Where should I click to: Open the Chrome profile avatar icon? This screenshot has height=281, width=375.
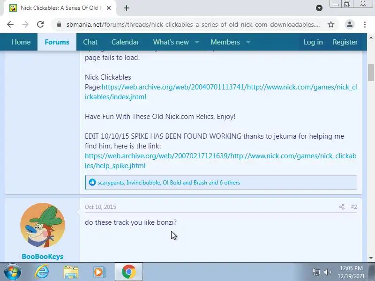pos(350,24)
